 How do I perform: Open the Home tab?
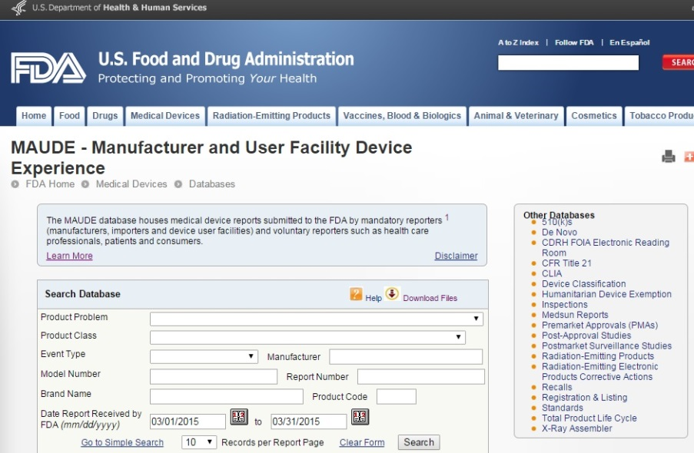[x=34, y=116]
